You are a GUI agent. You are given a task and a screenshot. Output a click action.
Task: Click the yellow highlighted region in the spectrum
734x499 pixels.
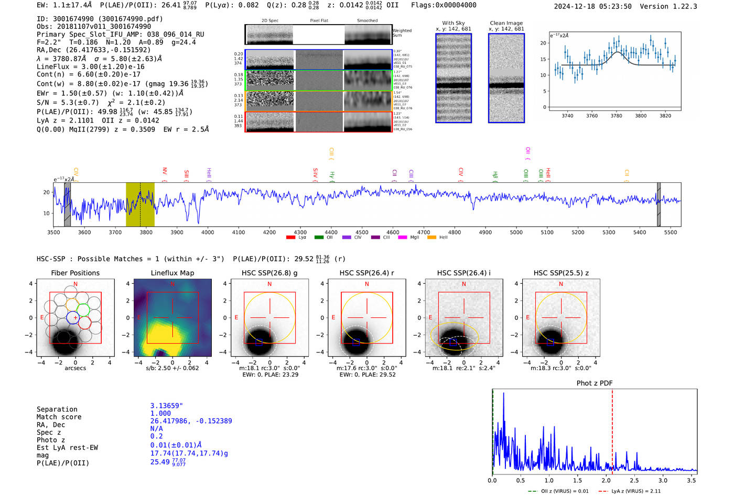[140, 204]
